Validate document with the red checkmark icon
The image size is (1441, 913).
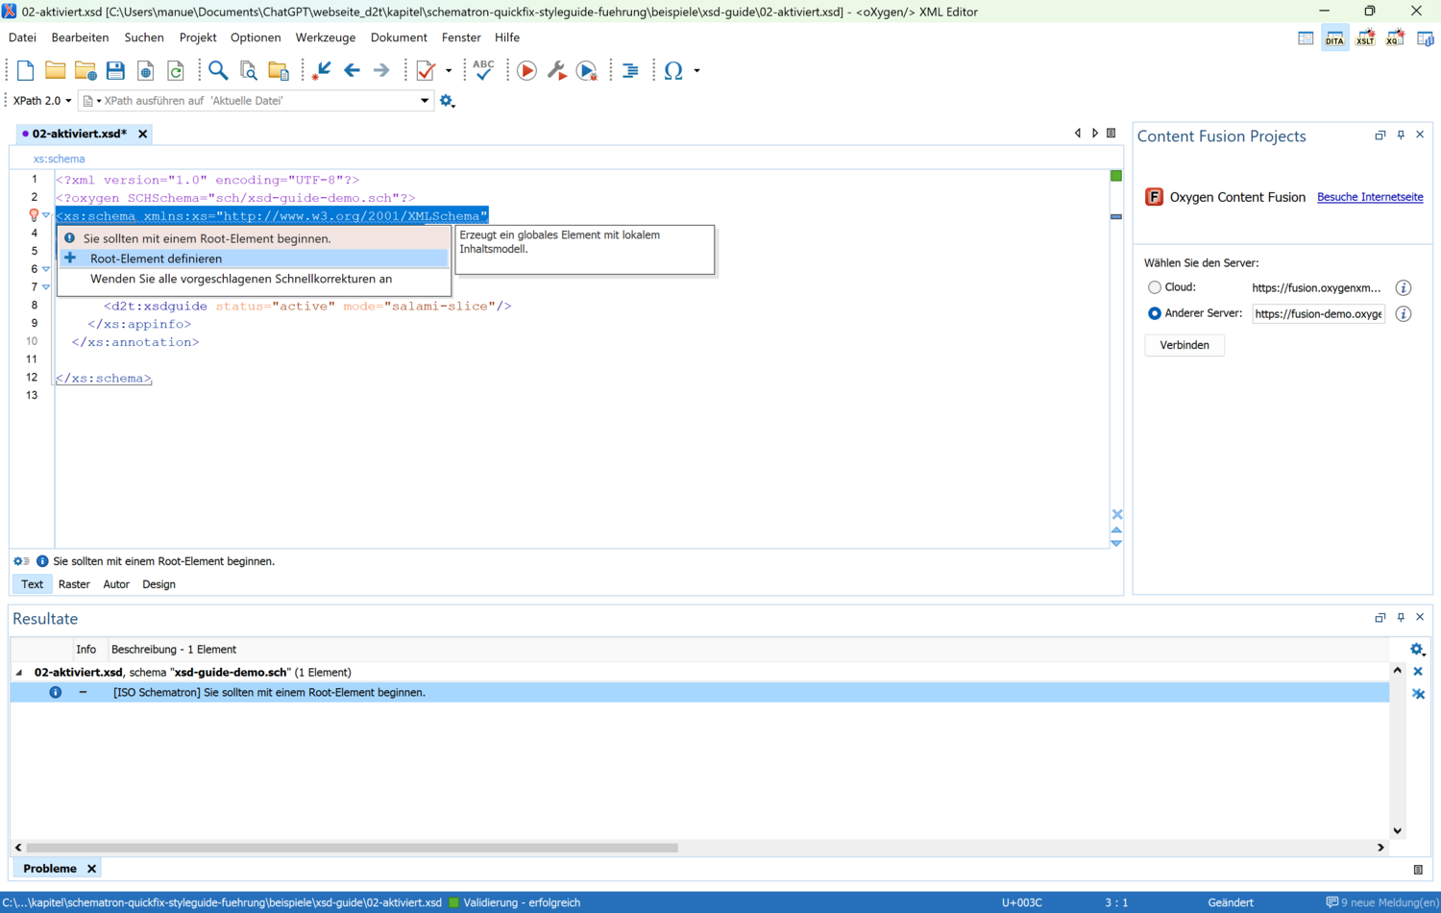coord(426,70)
